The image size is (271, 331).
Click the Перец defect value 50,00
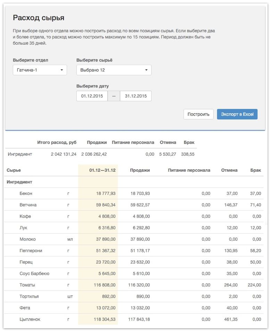256,262
